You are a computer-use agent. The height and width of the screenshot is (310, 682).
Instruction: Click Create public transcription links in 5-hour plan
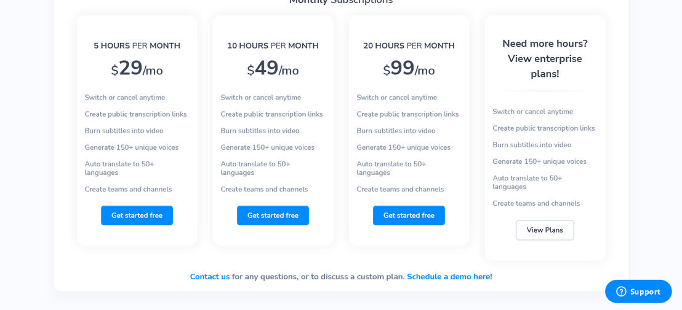[135, 114]
